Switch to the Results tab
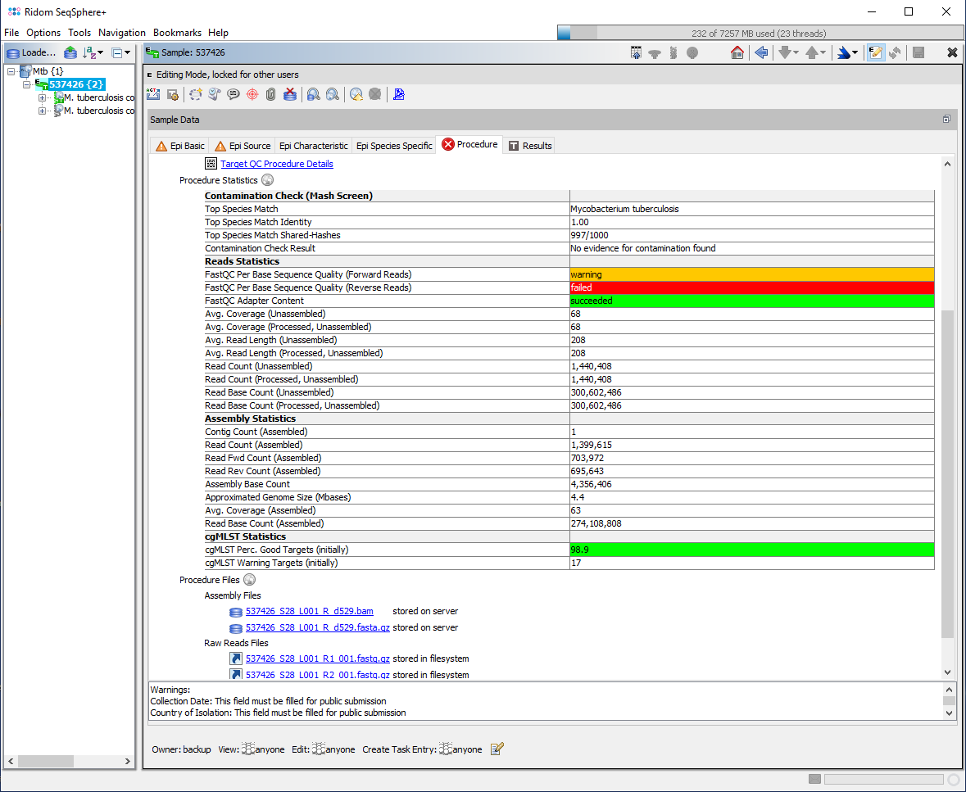Screen dimensions: 966x792 (529, 146)
